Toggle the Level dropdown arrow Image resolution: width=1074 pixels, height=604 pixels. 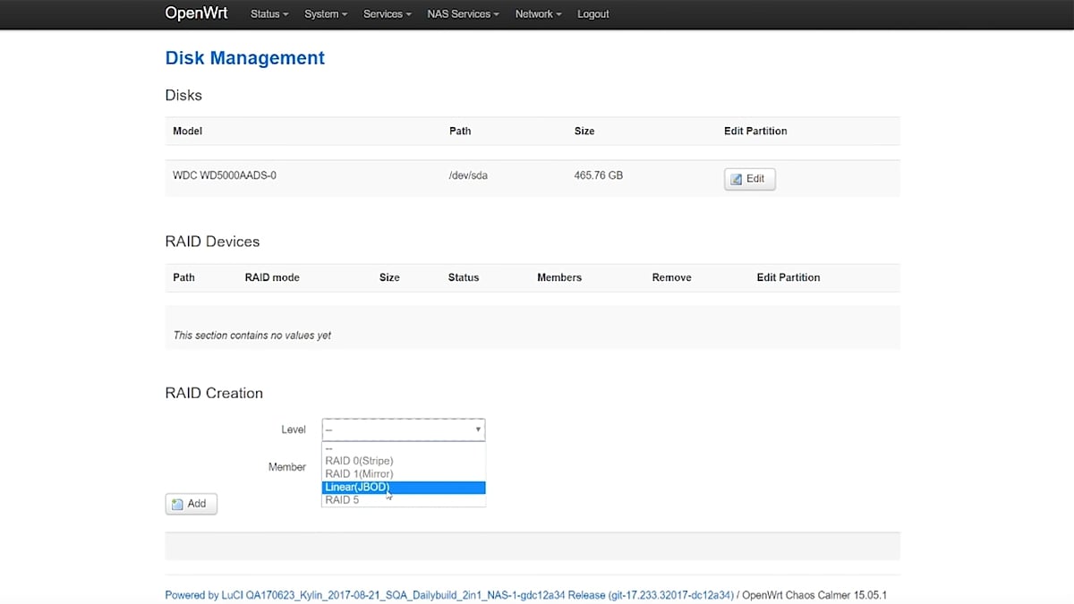(x=478, y=430)
